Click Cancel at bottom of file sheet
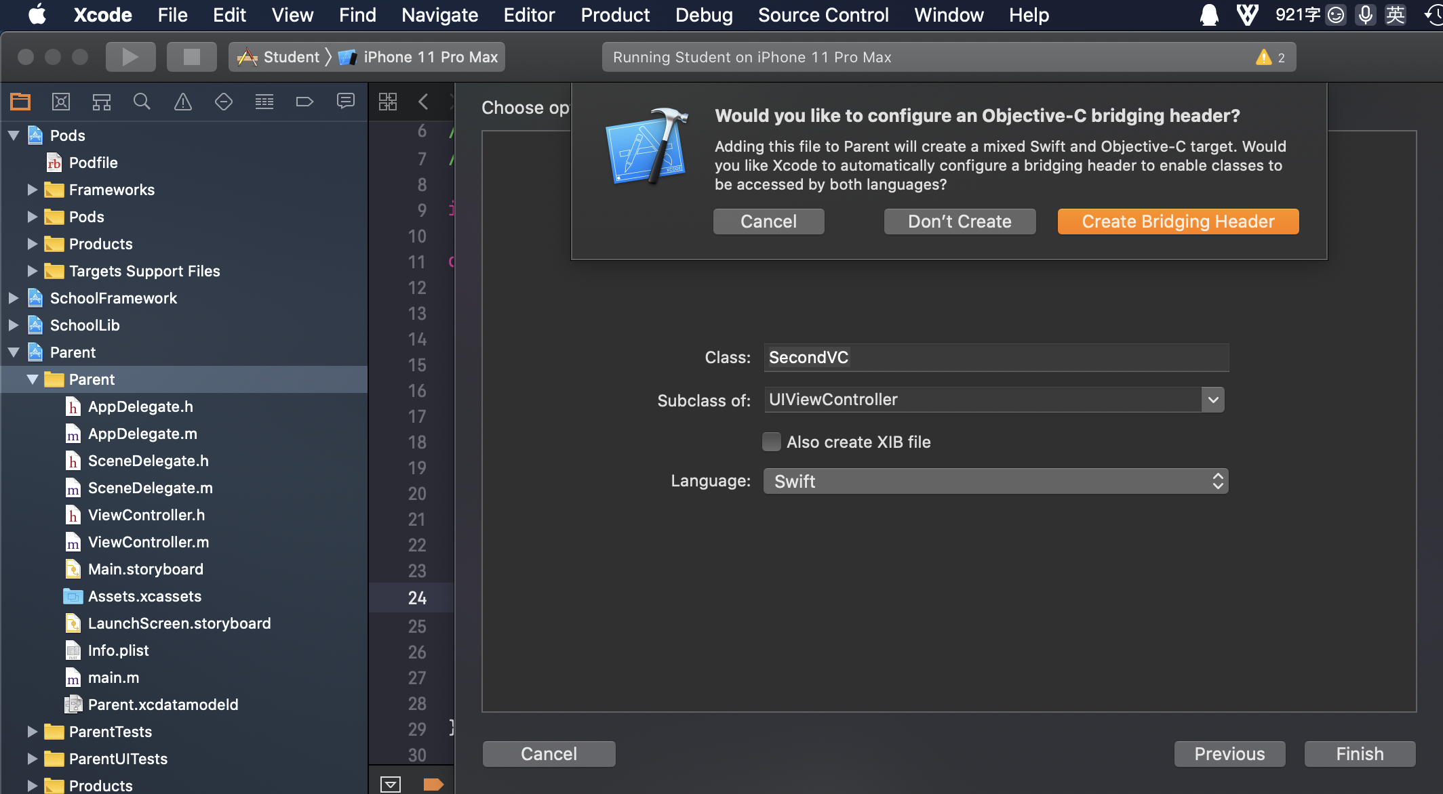Viewport: 1443px width, 794px height. pyautogui.click(x=549, y=754)
